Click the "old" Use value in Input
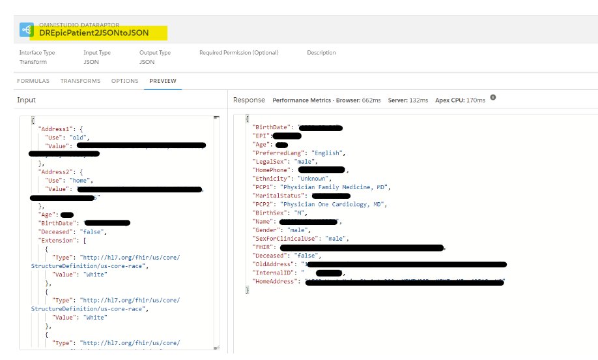The height and width of the screenshot is (360, 598). point(78,138)
